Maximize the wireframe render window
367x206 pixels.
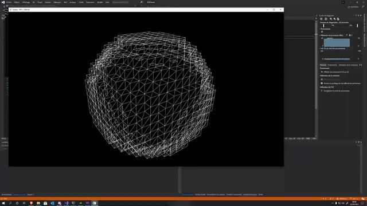point(274,10)
